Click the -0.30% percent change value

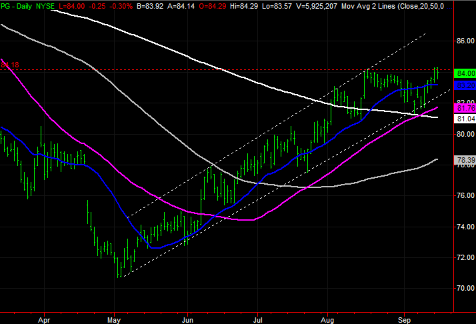(121, 6)
